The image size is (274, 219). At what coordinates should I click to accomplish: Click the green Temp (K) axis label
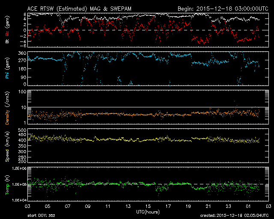(x=6, y=185)
